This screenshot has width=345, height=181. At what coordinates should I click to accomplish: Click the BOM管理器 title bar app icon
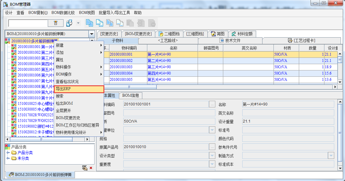pos(5,4)
